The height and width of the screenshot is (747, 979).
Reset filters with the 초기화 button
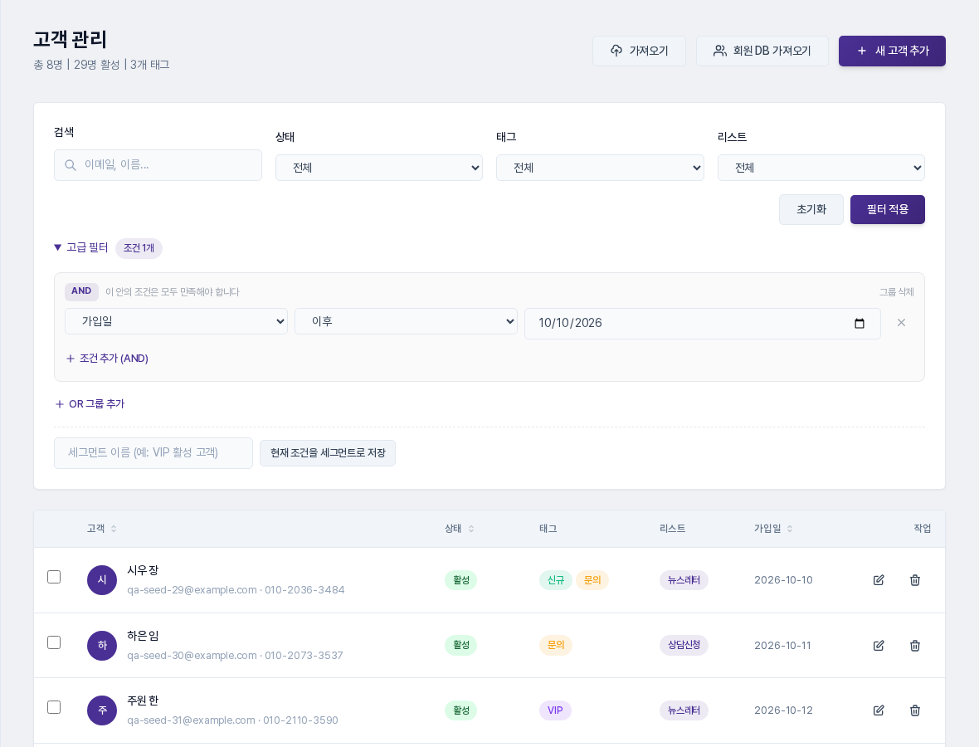pos(811,209)
